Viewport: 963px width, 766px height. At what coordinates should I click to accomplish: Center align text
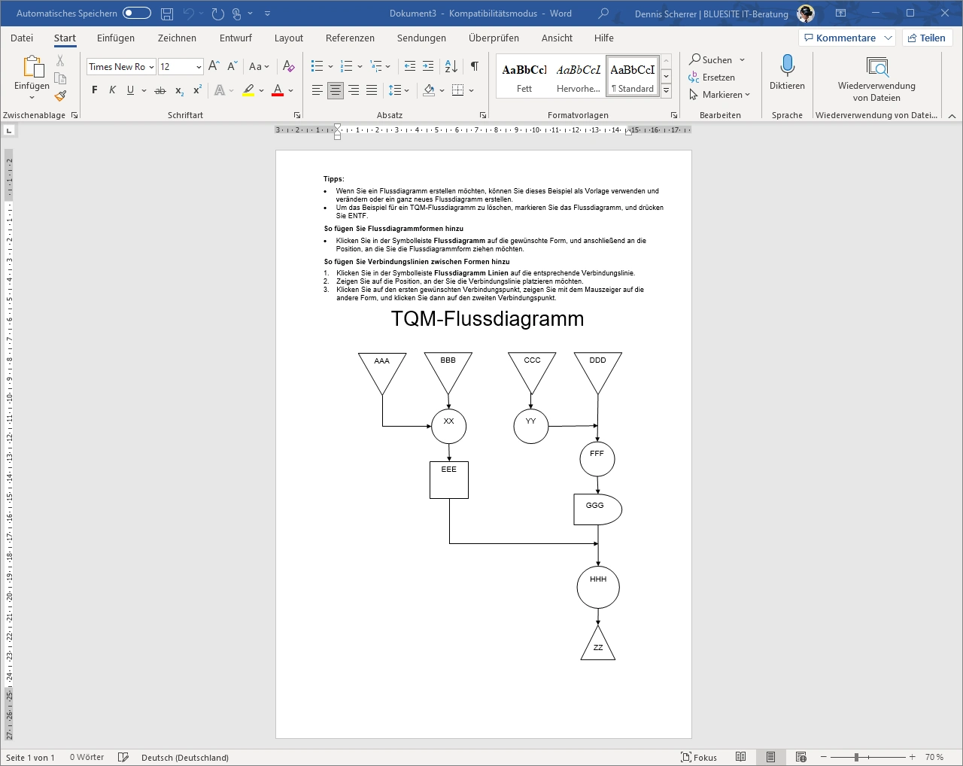[336, 90]
